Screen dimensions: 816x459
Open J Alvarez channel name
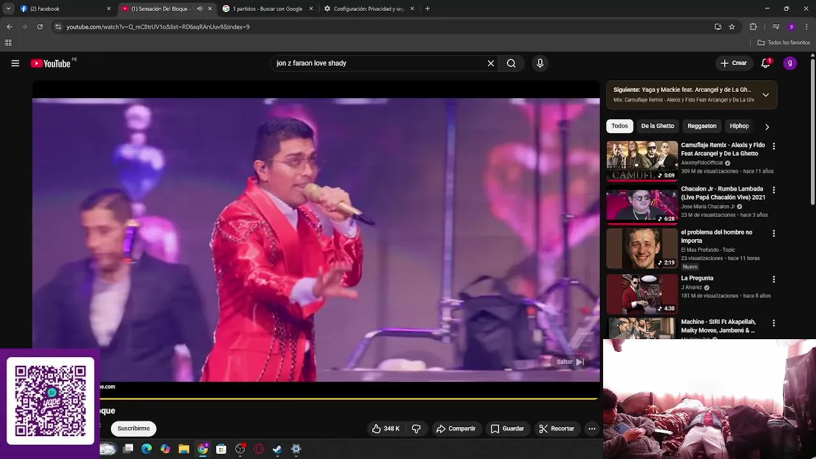pos(691,288)
